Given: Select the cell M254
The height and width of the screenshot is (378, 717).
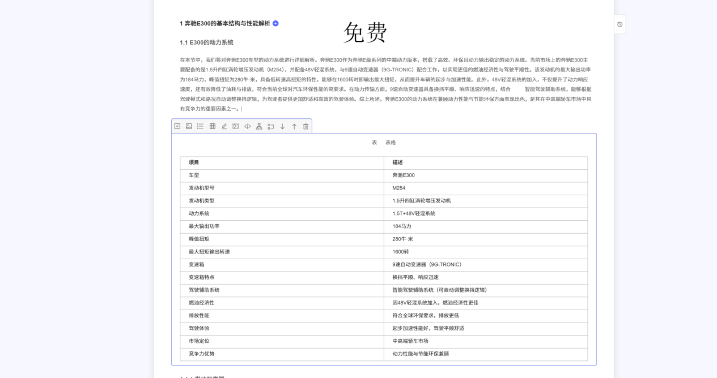Looking at the screenshot, I should point(486,188).
